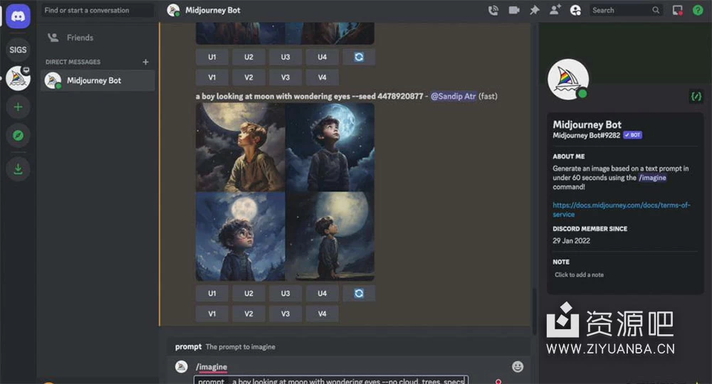Image resolution: width=712 pixels, height=384 pixels.
Task: Click the prompt text input field
Action: pos(330,380)
